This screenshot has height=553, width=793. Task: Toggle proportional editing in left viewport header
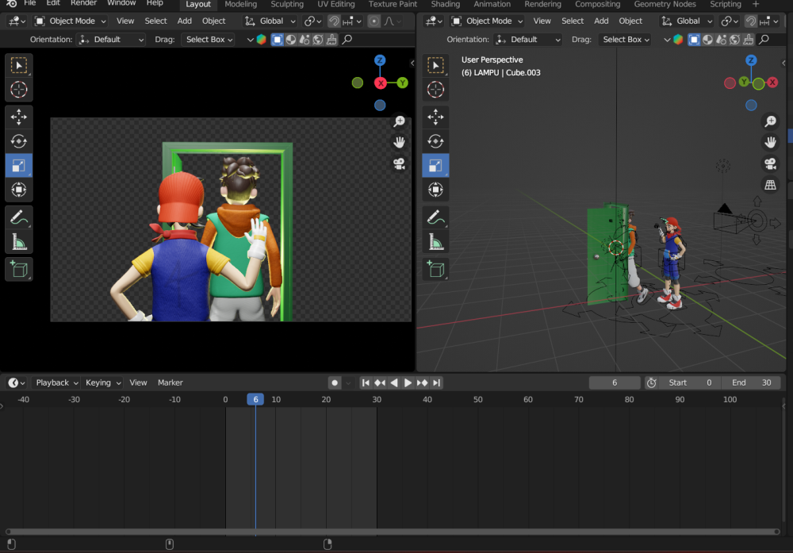[x=374, y=21]
